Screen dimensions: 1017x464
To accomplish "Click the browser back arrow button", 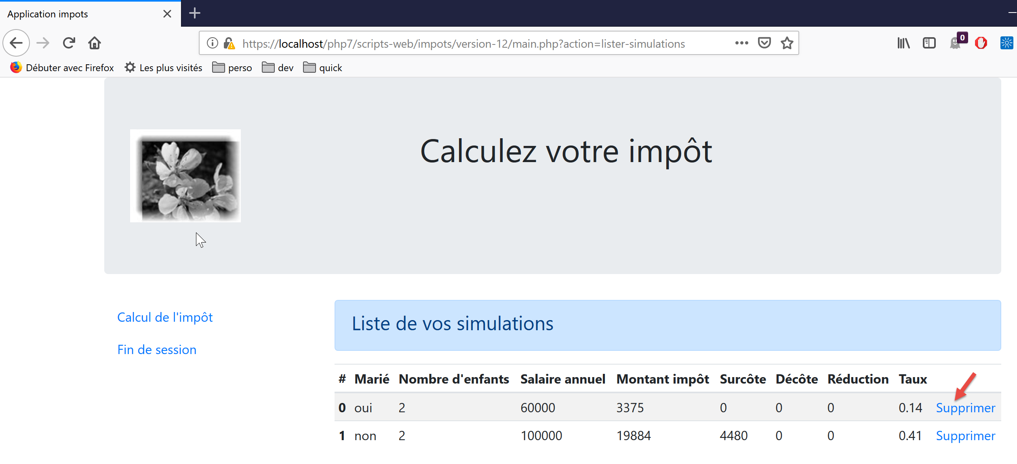I will coord(16,43).
